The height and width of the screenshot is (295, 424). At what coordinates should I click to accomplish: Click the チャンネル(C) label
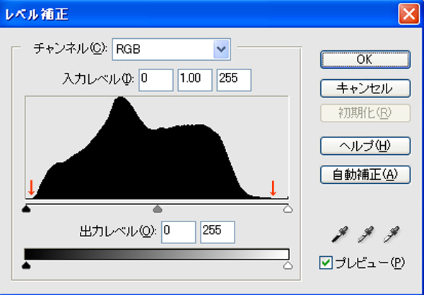tap(71, 50)
